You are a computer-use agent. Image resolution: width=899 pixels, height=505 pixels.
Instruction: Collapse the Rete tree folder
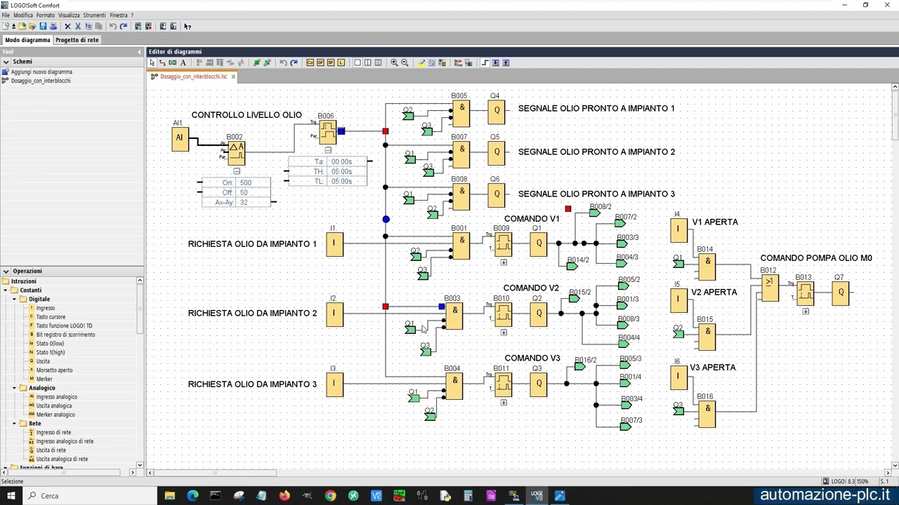pos(14,424)
